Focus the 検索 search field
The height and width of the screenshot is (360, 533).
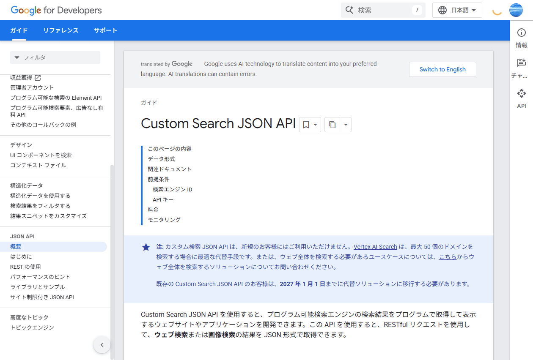(x=383, y=10)
